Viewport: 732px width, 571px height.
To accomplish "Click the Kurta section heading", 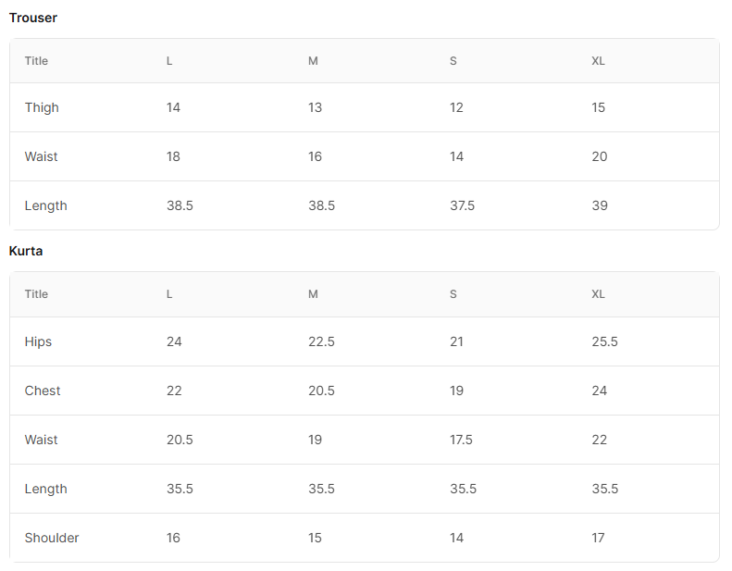I will 26,251.
